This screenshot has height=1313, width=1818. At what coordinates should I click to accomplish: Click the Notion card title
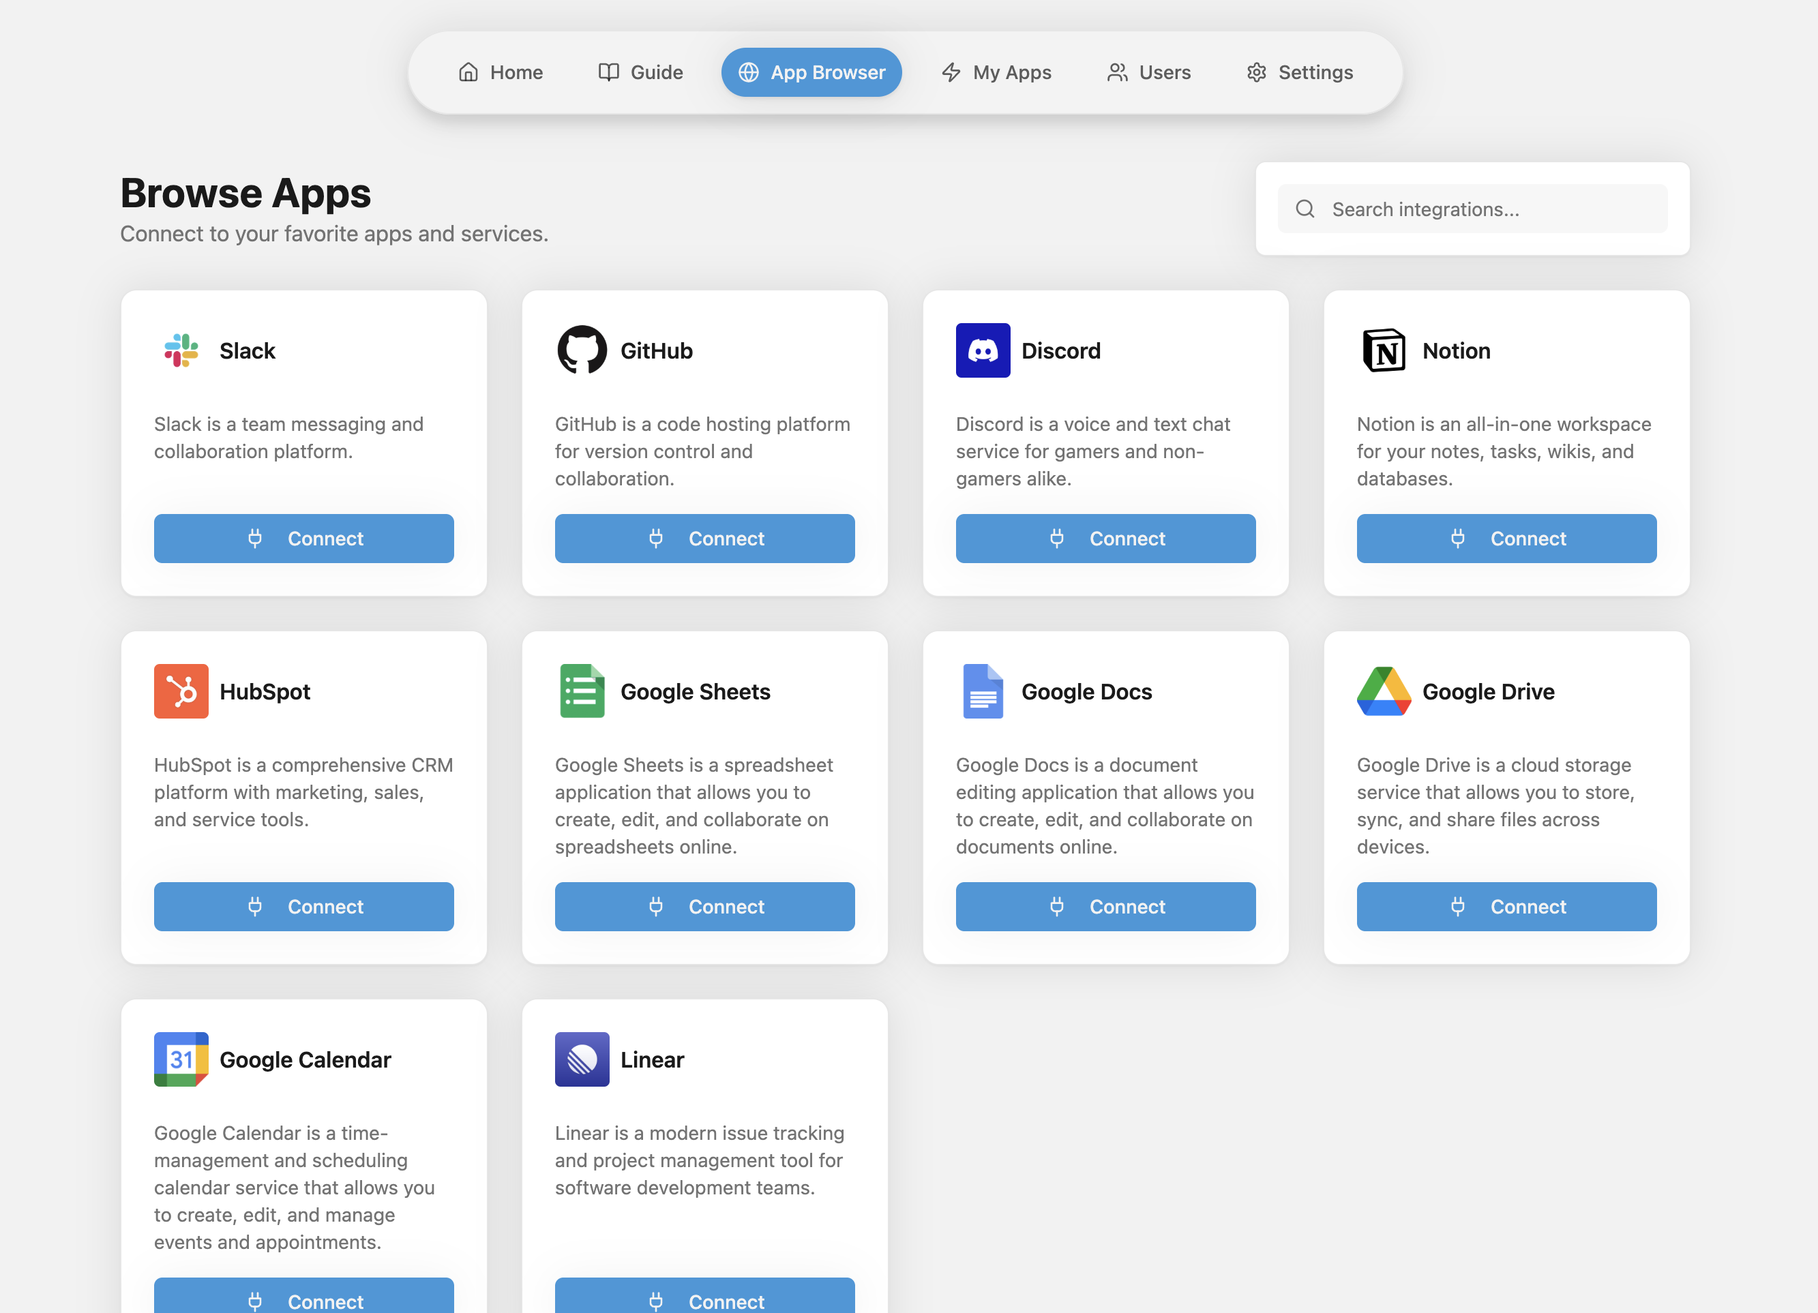pyautogui.click(x=1457, y=351)
